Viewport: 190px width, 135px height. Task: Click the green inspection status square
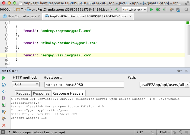tap(187, 23)
